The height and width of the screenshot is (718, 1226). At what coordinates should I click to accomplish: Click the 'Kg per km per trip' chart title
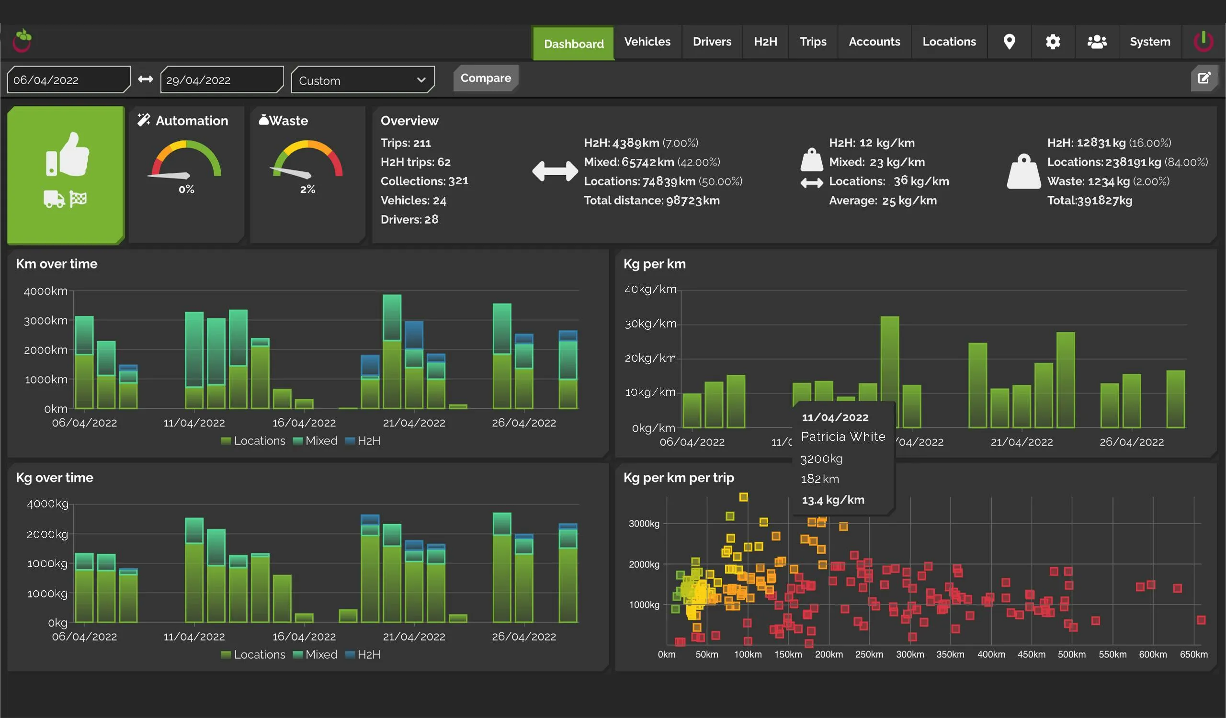(x=679, y=478)
